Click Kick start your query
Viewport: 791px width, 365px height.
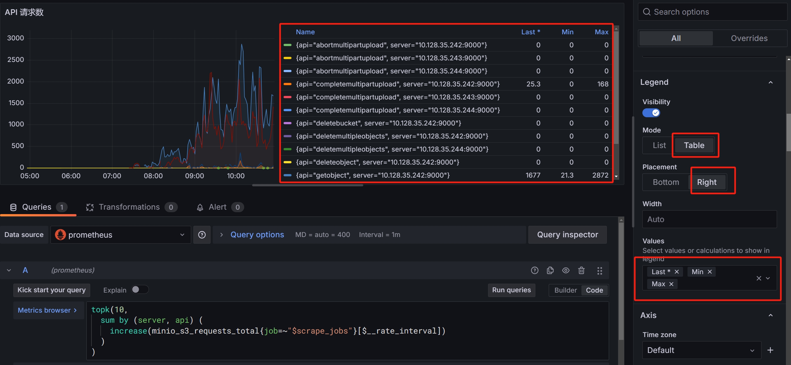[x=51, y=290]
